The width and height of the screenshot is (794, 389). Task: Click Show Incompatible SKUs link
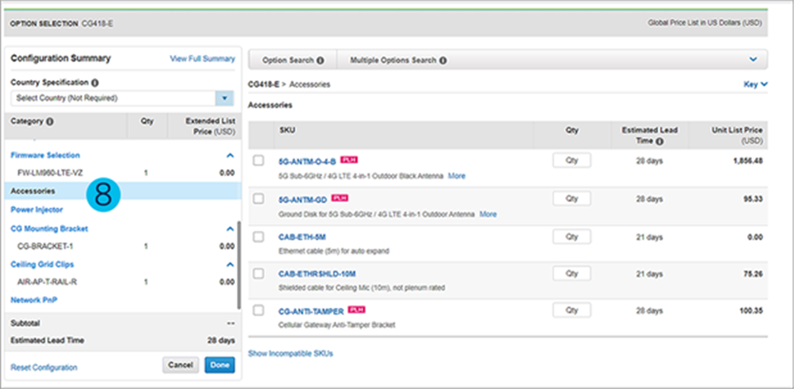pyautogui.click(x=291, y=354)
